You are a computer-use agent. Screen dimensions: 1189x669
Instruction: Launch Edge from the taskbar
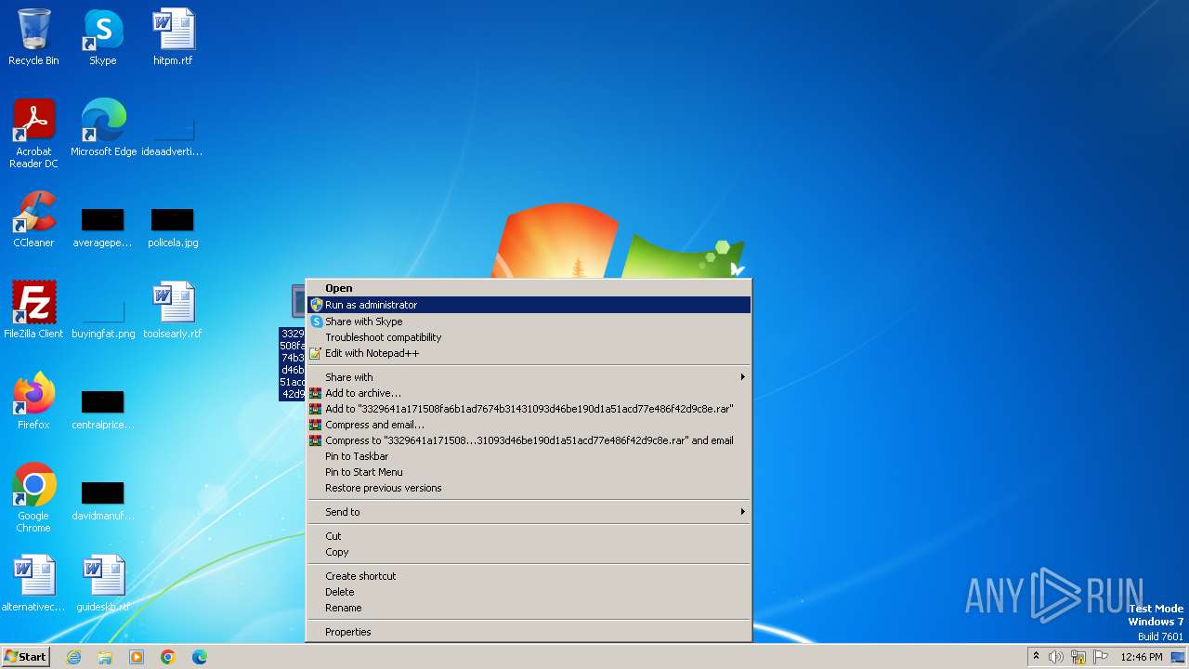(200, 657)
